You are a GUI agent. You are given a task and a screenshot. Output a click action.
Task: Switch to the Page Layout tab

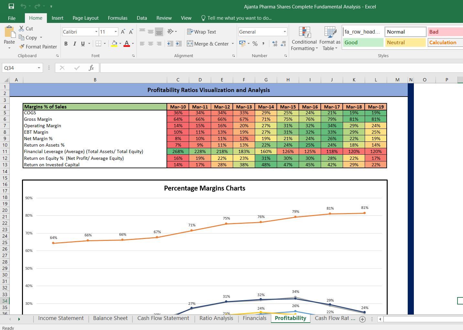(86, 18)
